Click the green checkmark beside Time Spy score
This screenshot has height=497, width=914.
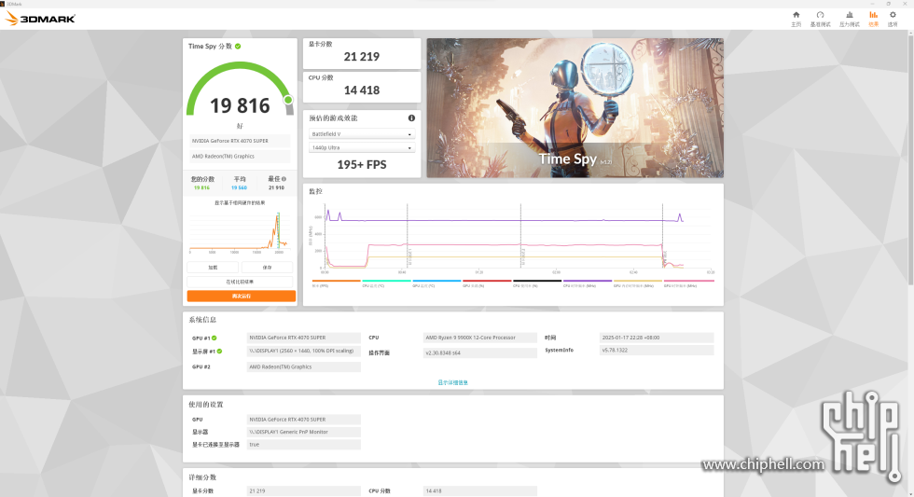(x=238, y=46)
